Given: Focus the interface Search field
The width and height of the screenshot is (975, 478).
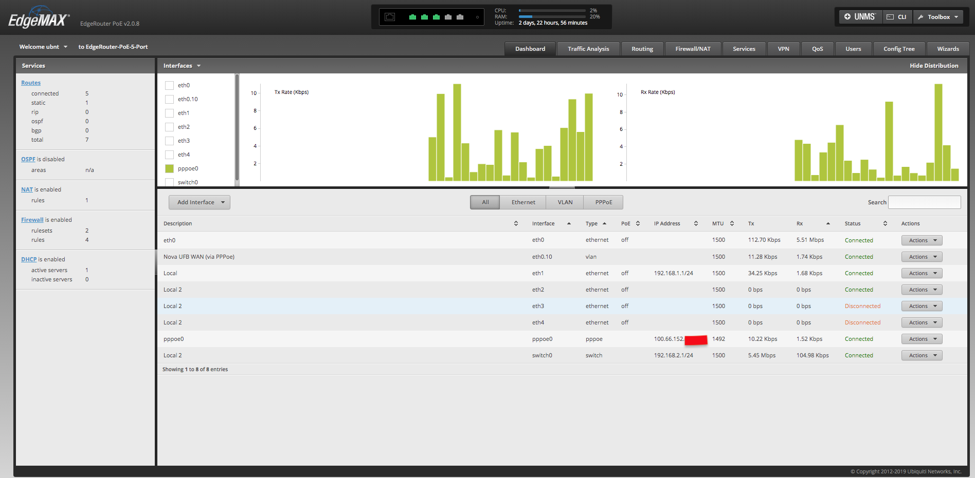Looking at the screenshot, I should tap(925, 202).
